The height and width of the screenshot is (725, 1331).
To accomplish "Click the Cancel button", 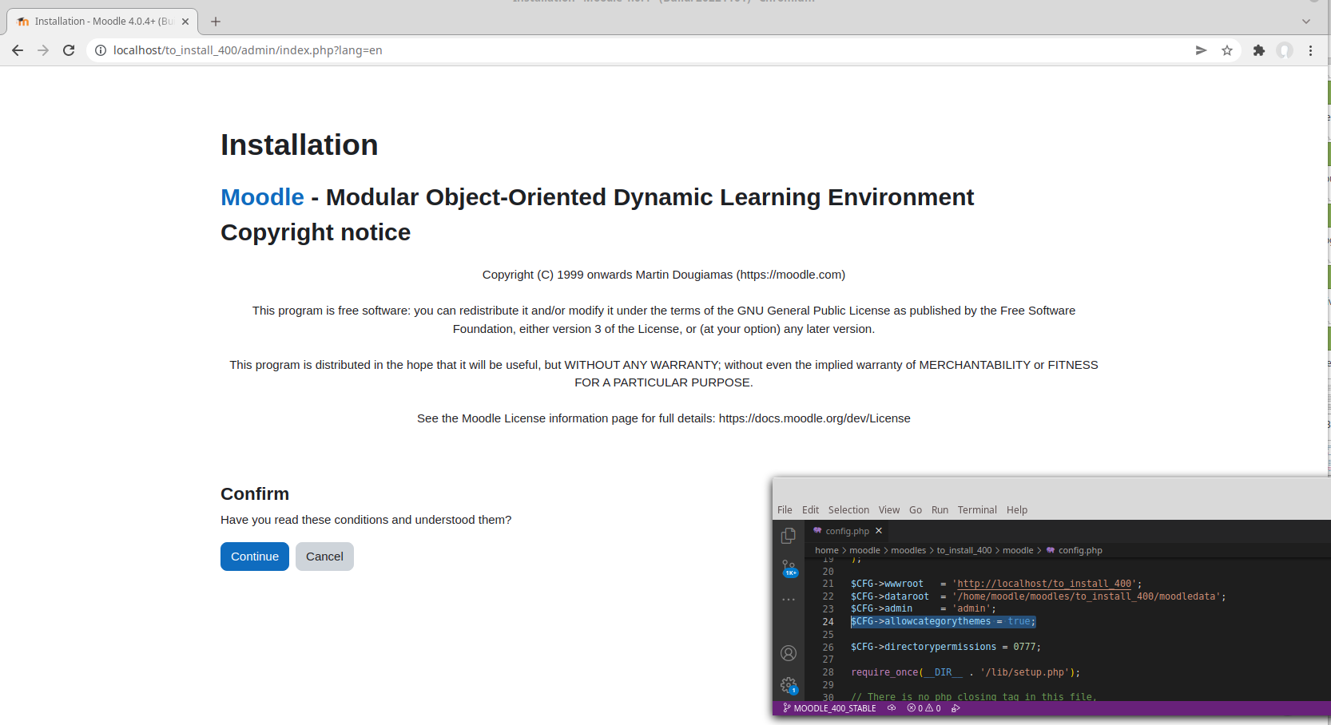I will point(324,557).
